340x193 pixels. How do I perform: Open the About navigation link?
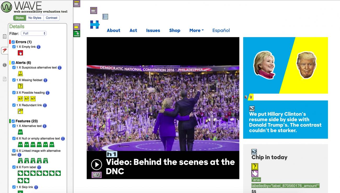(114, 30)
